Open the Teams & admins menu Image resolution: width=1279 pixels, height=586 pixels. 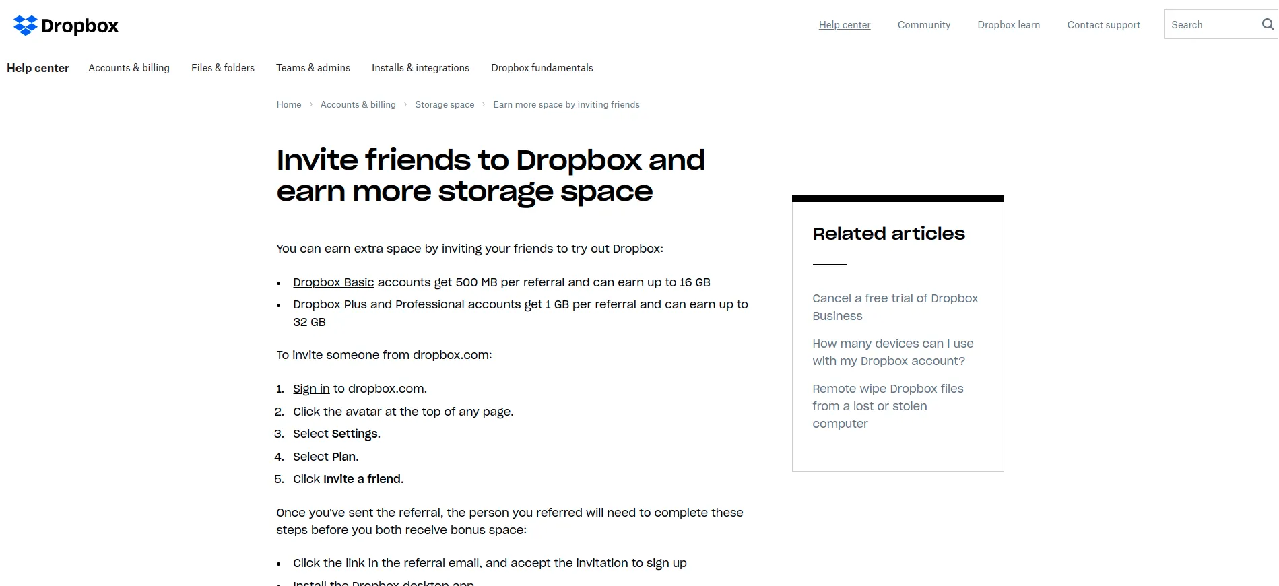click(313, 68)
